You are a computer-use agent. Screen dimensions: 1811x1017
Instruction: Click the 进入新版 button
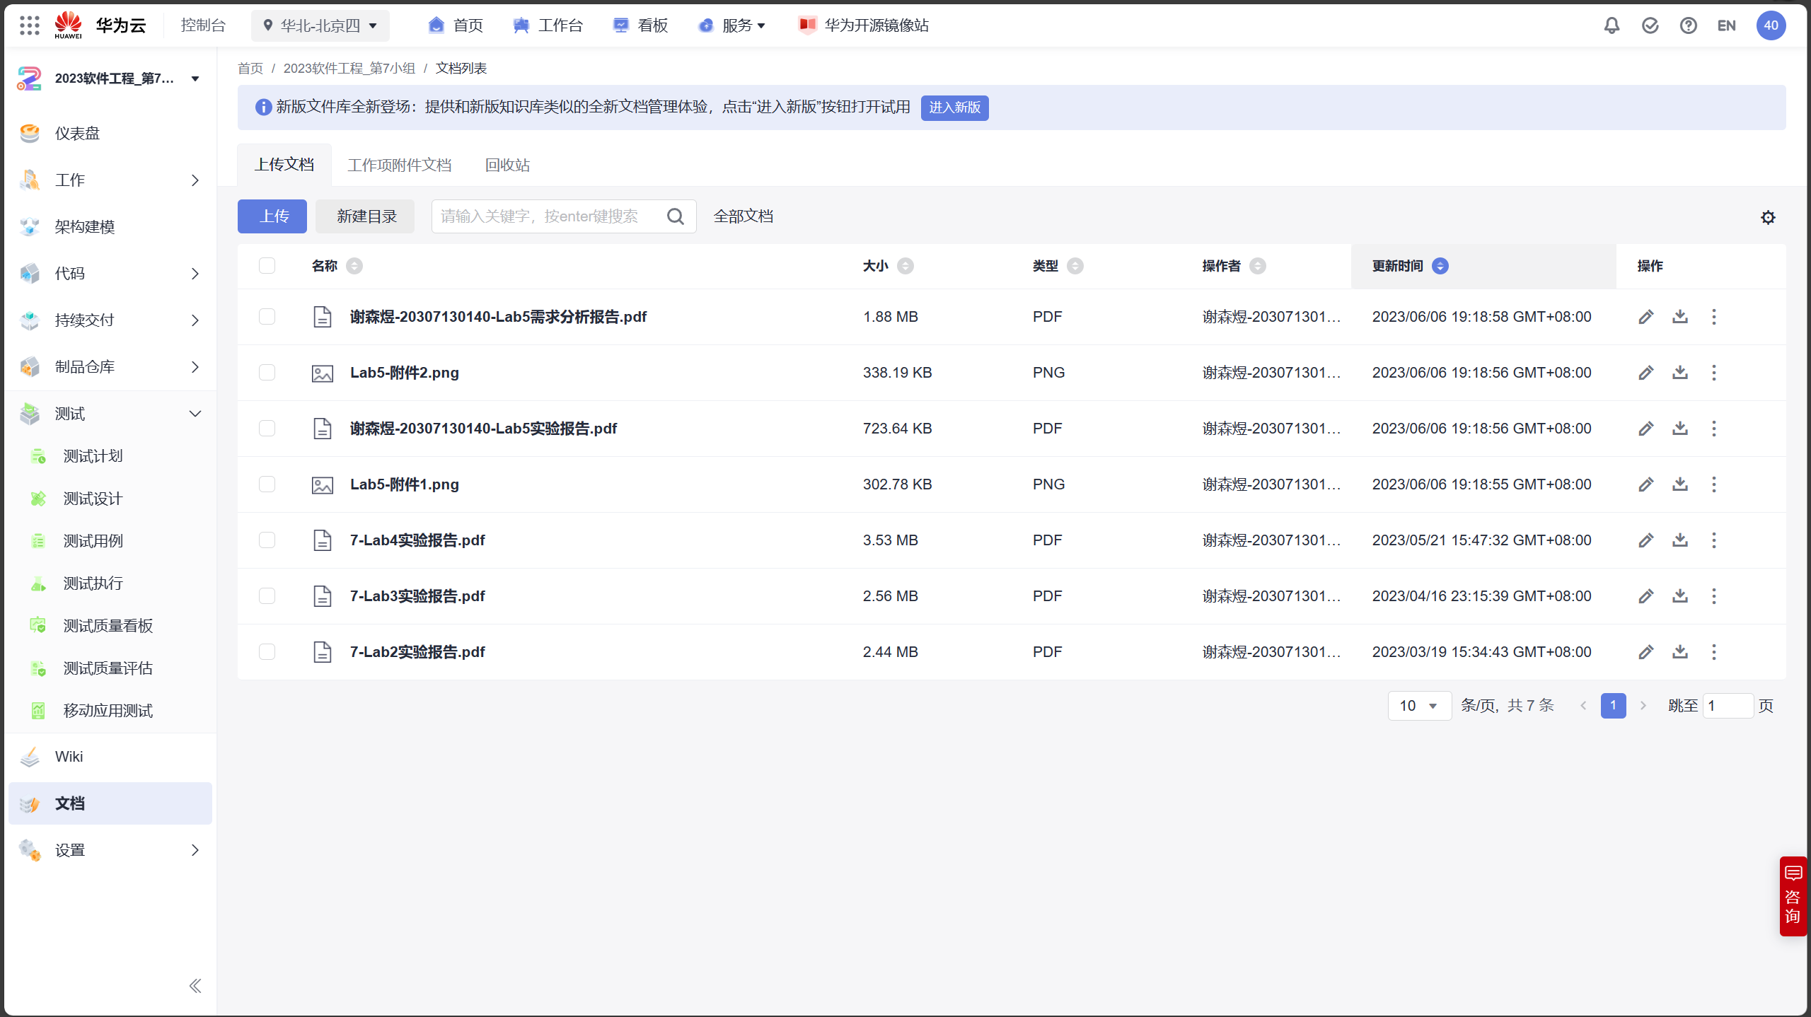(x=954, y=107)
